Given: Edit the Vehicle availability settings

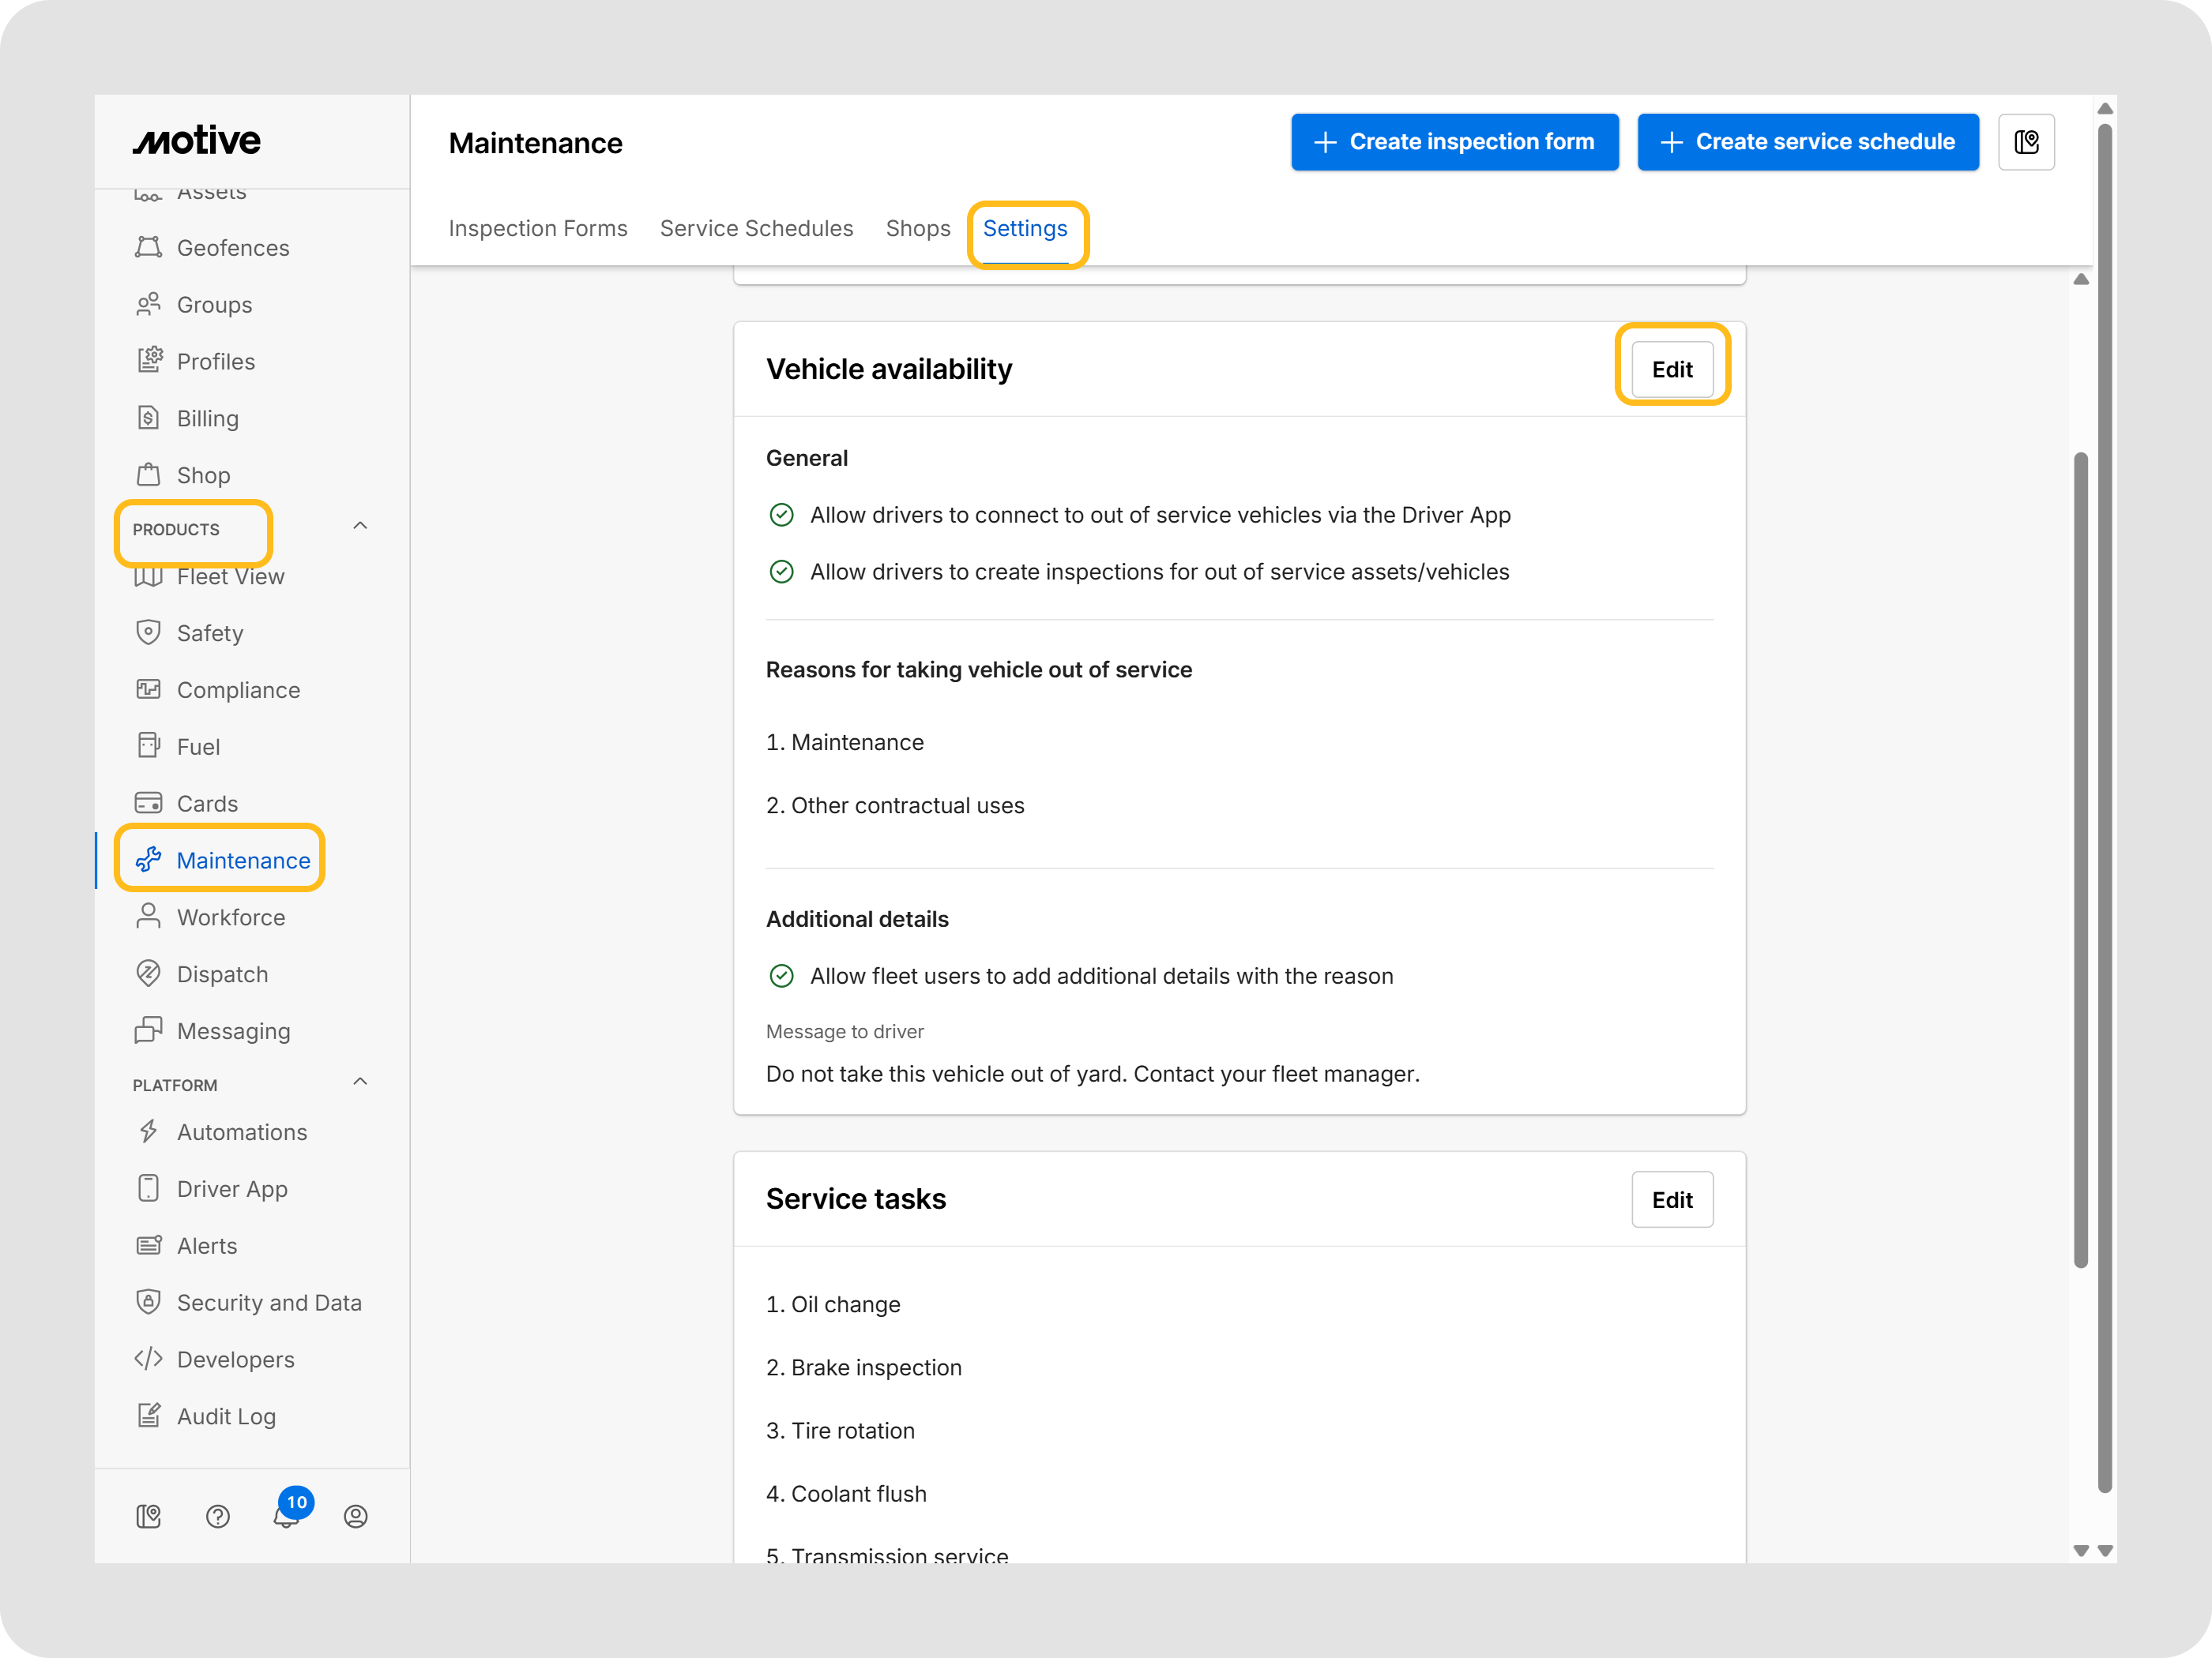Looking at the screenshot, I should click(1672, 369).
